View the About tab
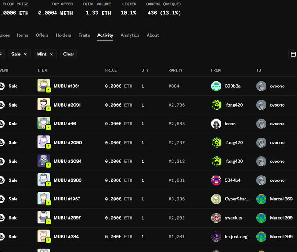The image size is (297, 252). tap(153, 35)
